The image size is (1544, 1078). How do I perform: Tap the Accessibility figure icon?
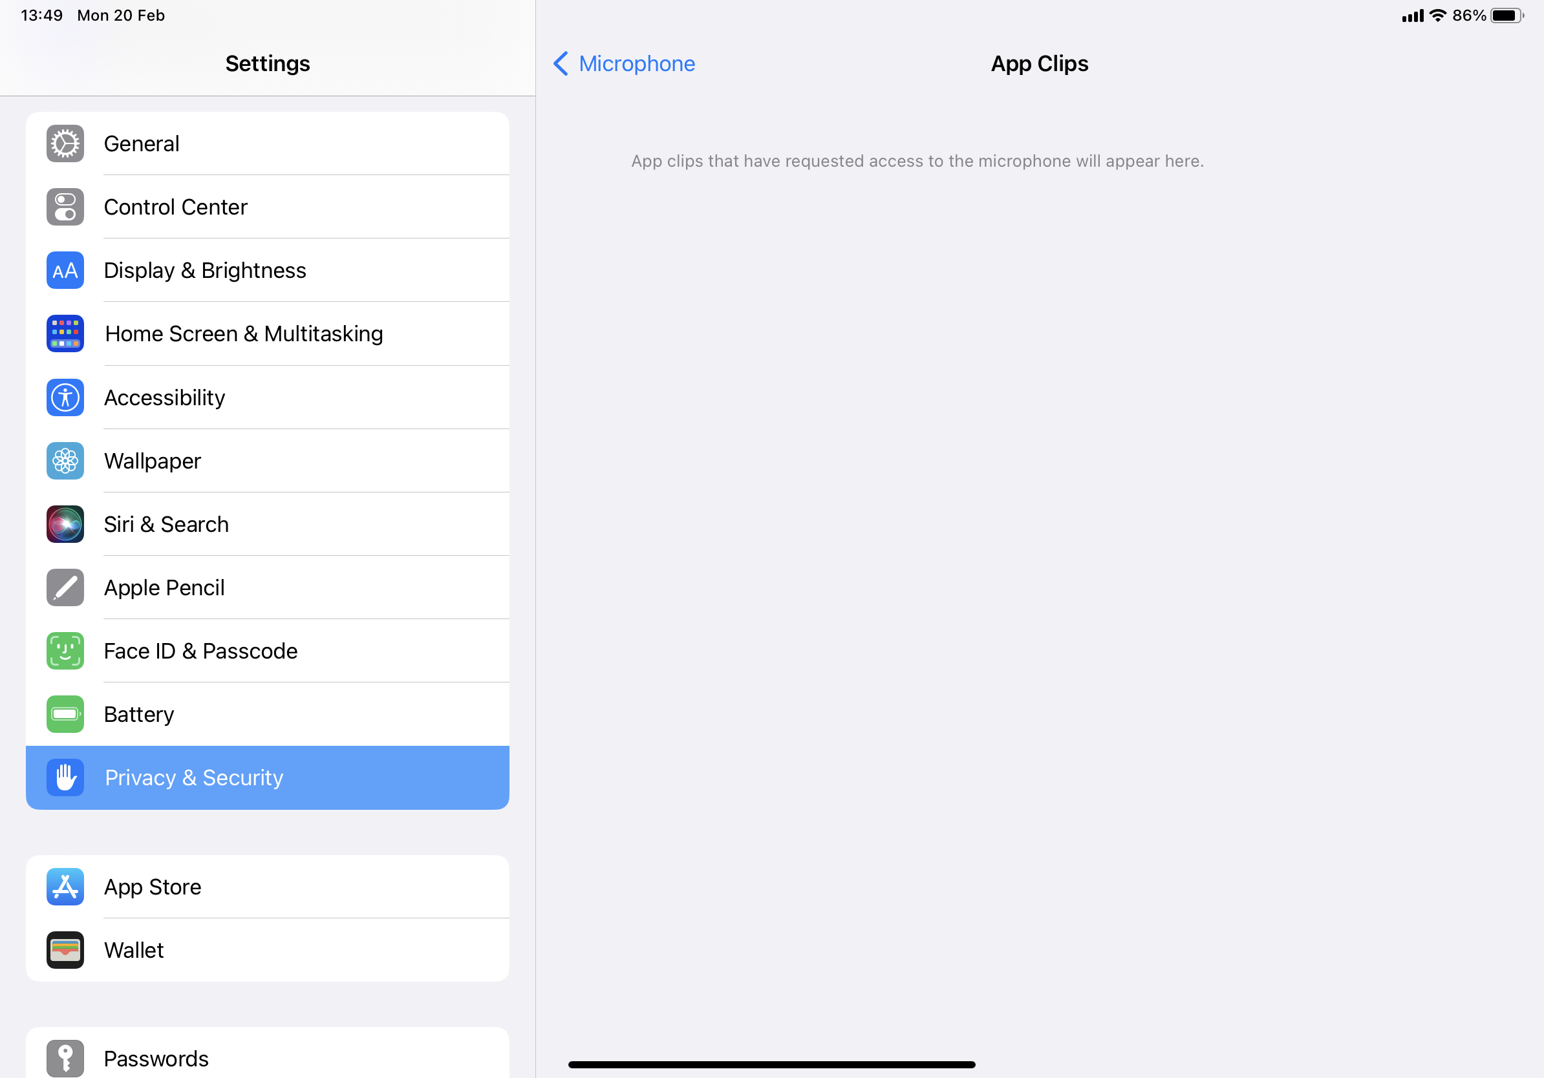[65, 397]
